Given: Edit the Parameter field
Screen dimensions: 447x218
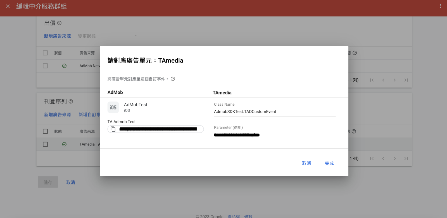Looking at the screenshot, I should [275, 135].
